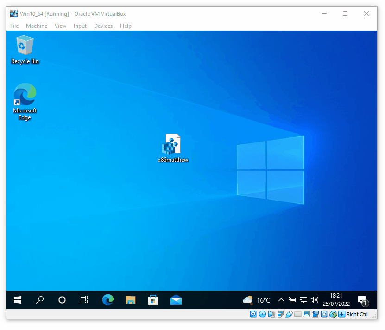Open the Devices menu
385x330 pixels.
pos(103,26)
